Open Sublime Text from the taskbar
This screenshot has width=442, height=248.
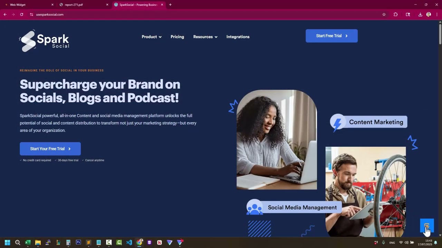[88, 242]
